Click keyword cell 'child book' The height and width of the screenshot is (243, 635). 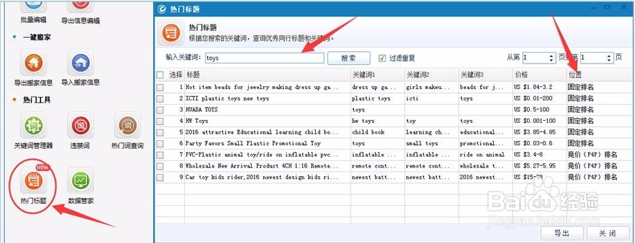coord(368,132)
